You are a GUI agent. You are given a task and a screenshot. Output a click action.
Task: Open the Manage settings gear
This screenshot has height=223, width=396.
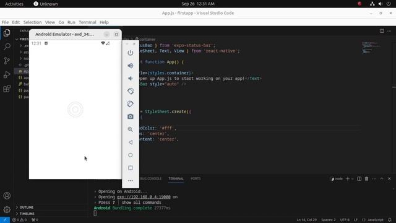[7, 209]
